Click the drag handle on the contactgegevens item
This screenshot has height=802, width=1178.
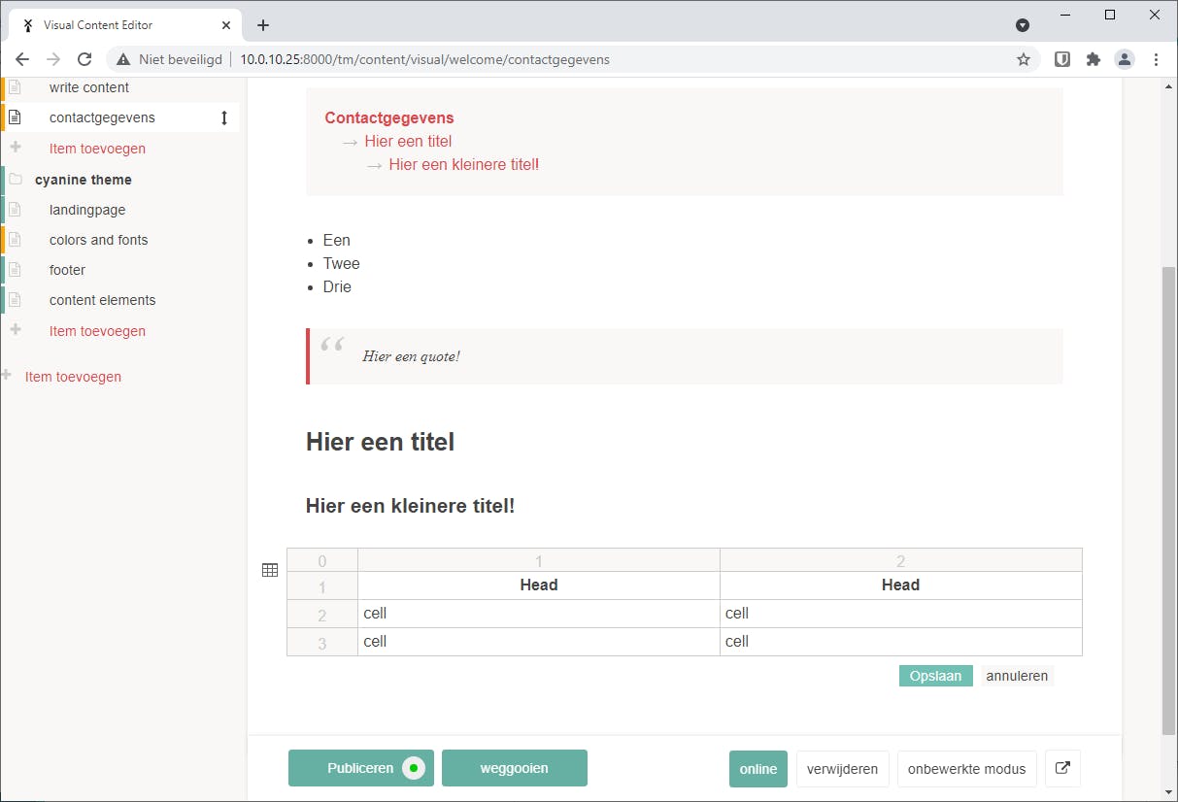click(x=225, y=117)
